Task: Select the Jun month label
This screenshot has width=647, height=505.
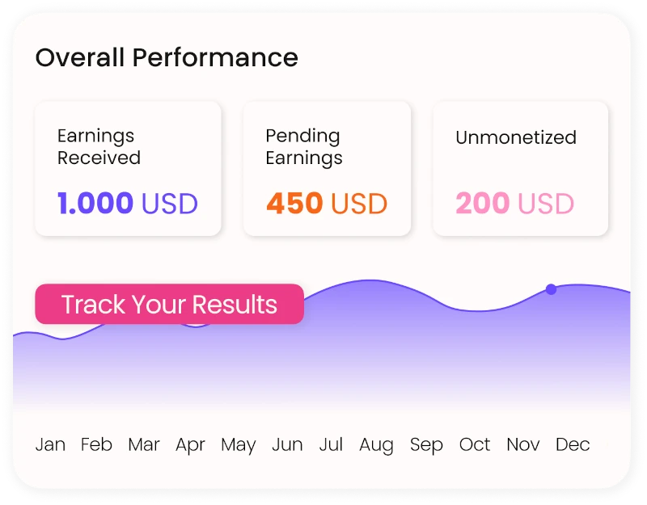Action: [x=287, y=444]
